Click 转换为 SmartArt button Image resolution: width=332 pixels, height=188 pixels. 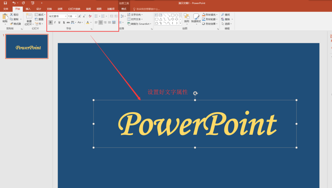point(139,24)
